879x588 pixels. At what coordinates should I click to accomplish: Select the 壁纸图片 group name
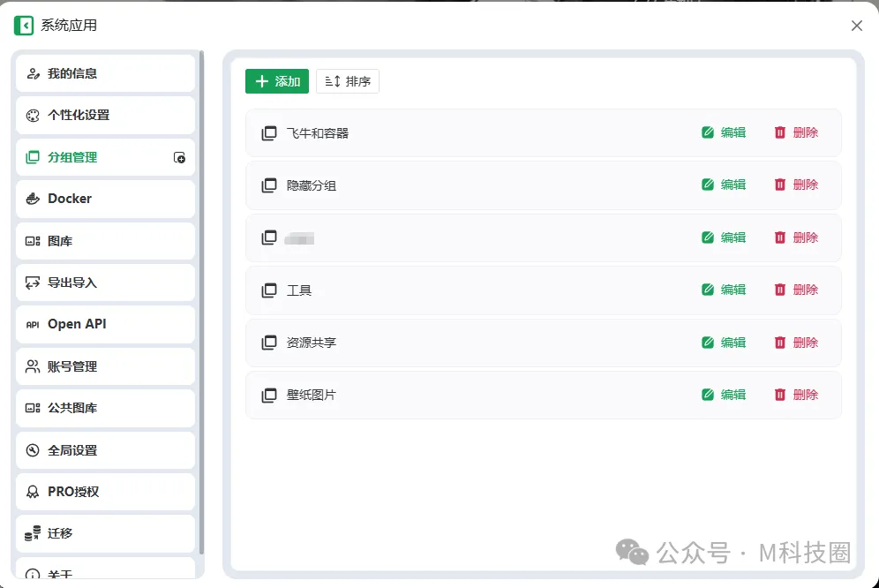tap(312, 395)
